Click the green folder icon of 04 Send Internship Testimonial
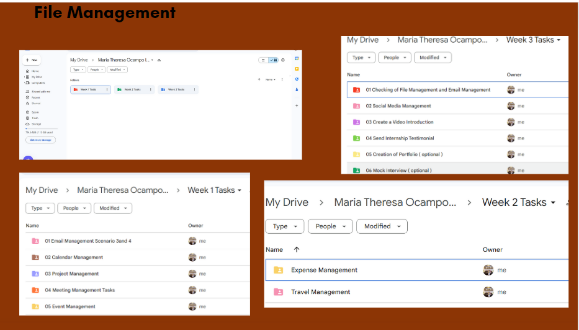The width and height of the screenshot is (579, 330). pyautogui.click(x=356, y=138)
